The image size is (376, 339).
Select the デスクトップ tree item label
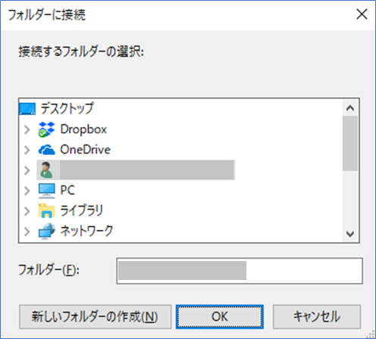pos(67,108)
